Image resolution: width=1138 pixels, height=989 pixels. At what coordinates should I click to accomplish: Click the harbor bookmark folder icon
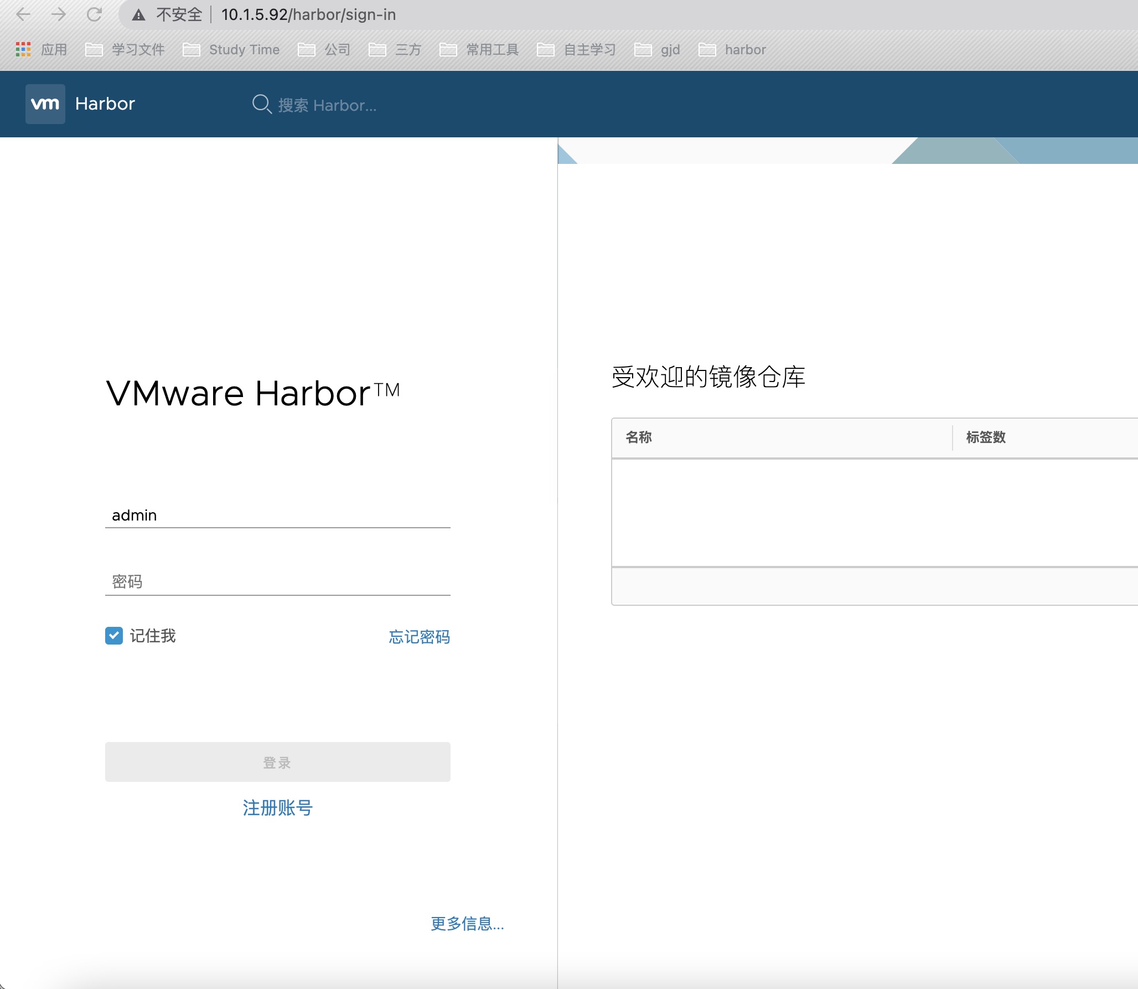[707, 49]
